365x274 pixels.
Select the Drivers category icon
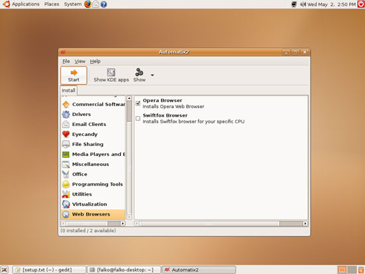[x=66, y=114]
